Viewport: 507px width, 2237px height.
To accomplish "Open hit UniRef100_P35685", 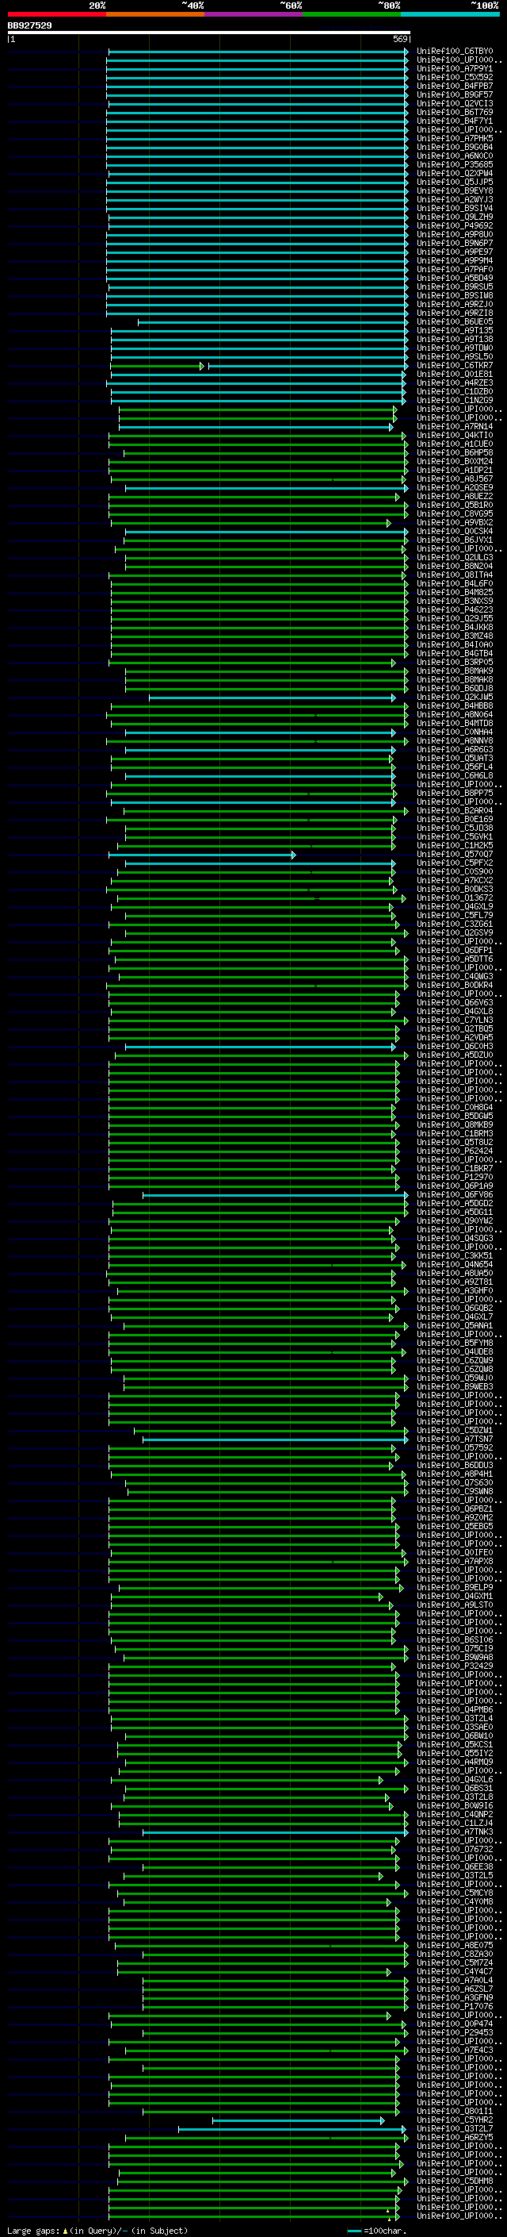I will click(x=455, y=165).
